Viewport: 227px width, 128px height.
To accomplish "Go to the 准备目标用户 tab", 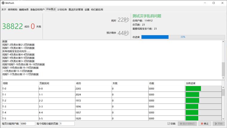I will 37,10.
